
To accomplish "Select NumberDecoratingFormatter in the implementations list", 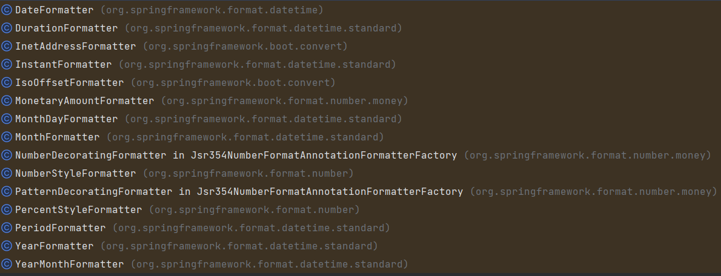I will point(360,155).
